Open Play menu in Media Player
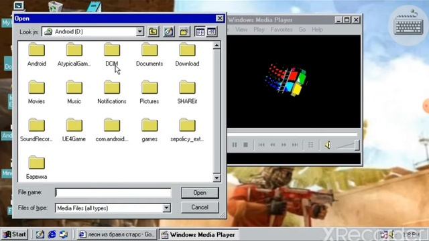 click(259, 29)
